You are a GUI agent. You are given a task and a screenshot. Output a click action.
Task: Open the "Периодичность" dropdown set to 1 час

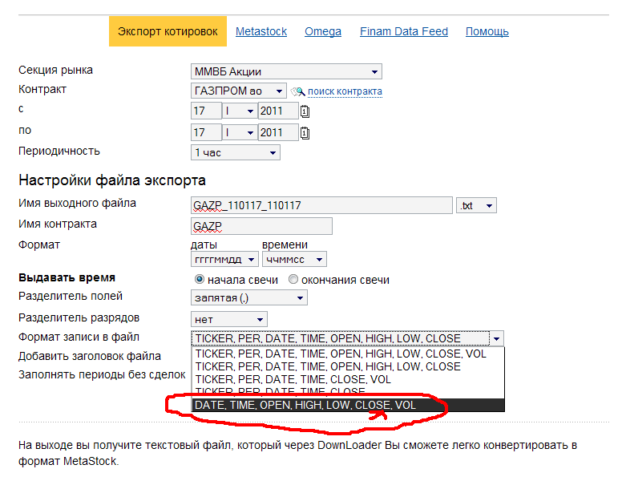(236, 152)
